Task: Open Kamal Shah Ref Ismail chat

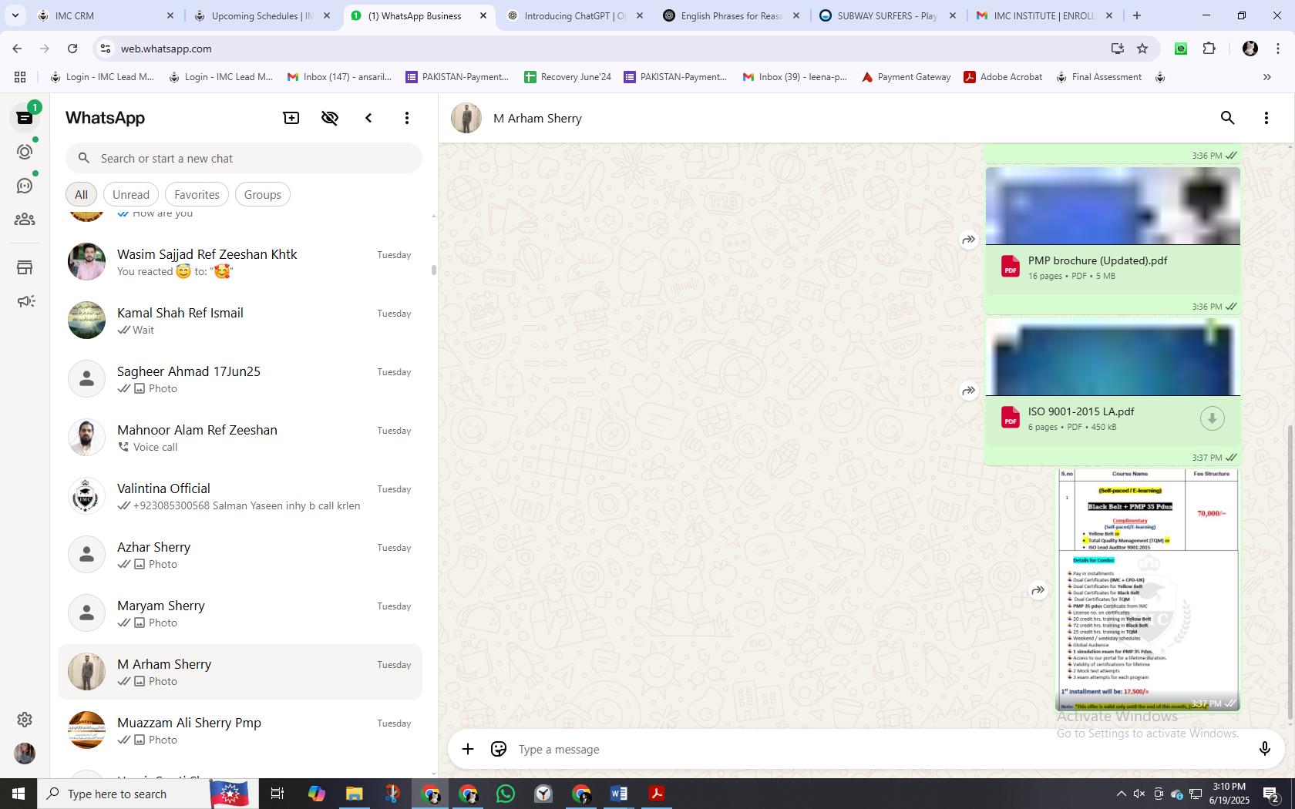Action: pyautogui.click(x=240, y=321)
